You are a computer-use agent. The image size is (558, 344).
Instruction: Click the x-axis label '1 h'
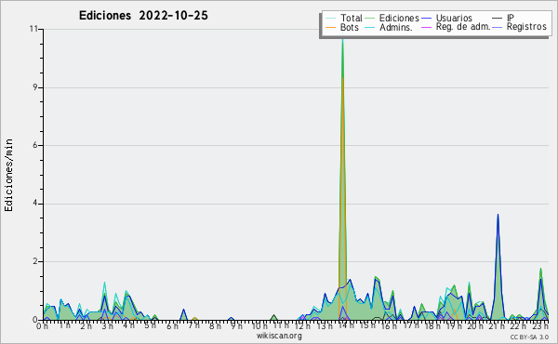pyautogui.click(x=64, y=325)
